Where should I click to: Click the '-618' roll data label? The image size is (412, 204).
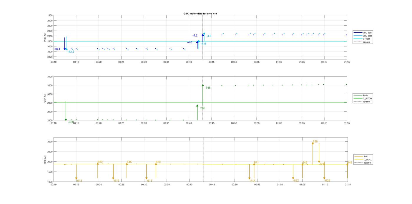coord(252,181)
